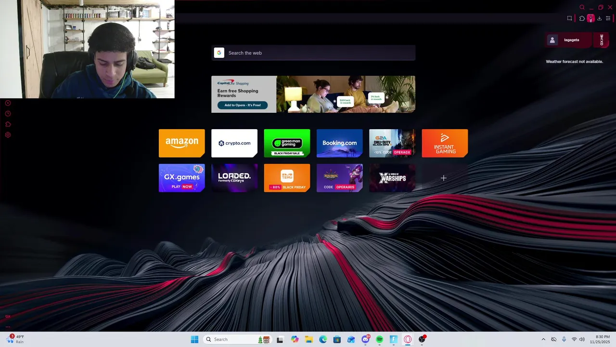
Task: Launch Microsoft Edge from the taskbar
Action: click(323, 339)
